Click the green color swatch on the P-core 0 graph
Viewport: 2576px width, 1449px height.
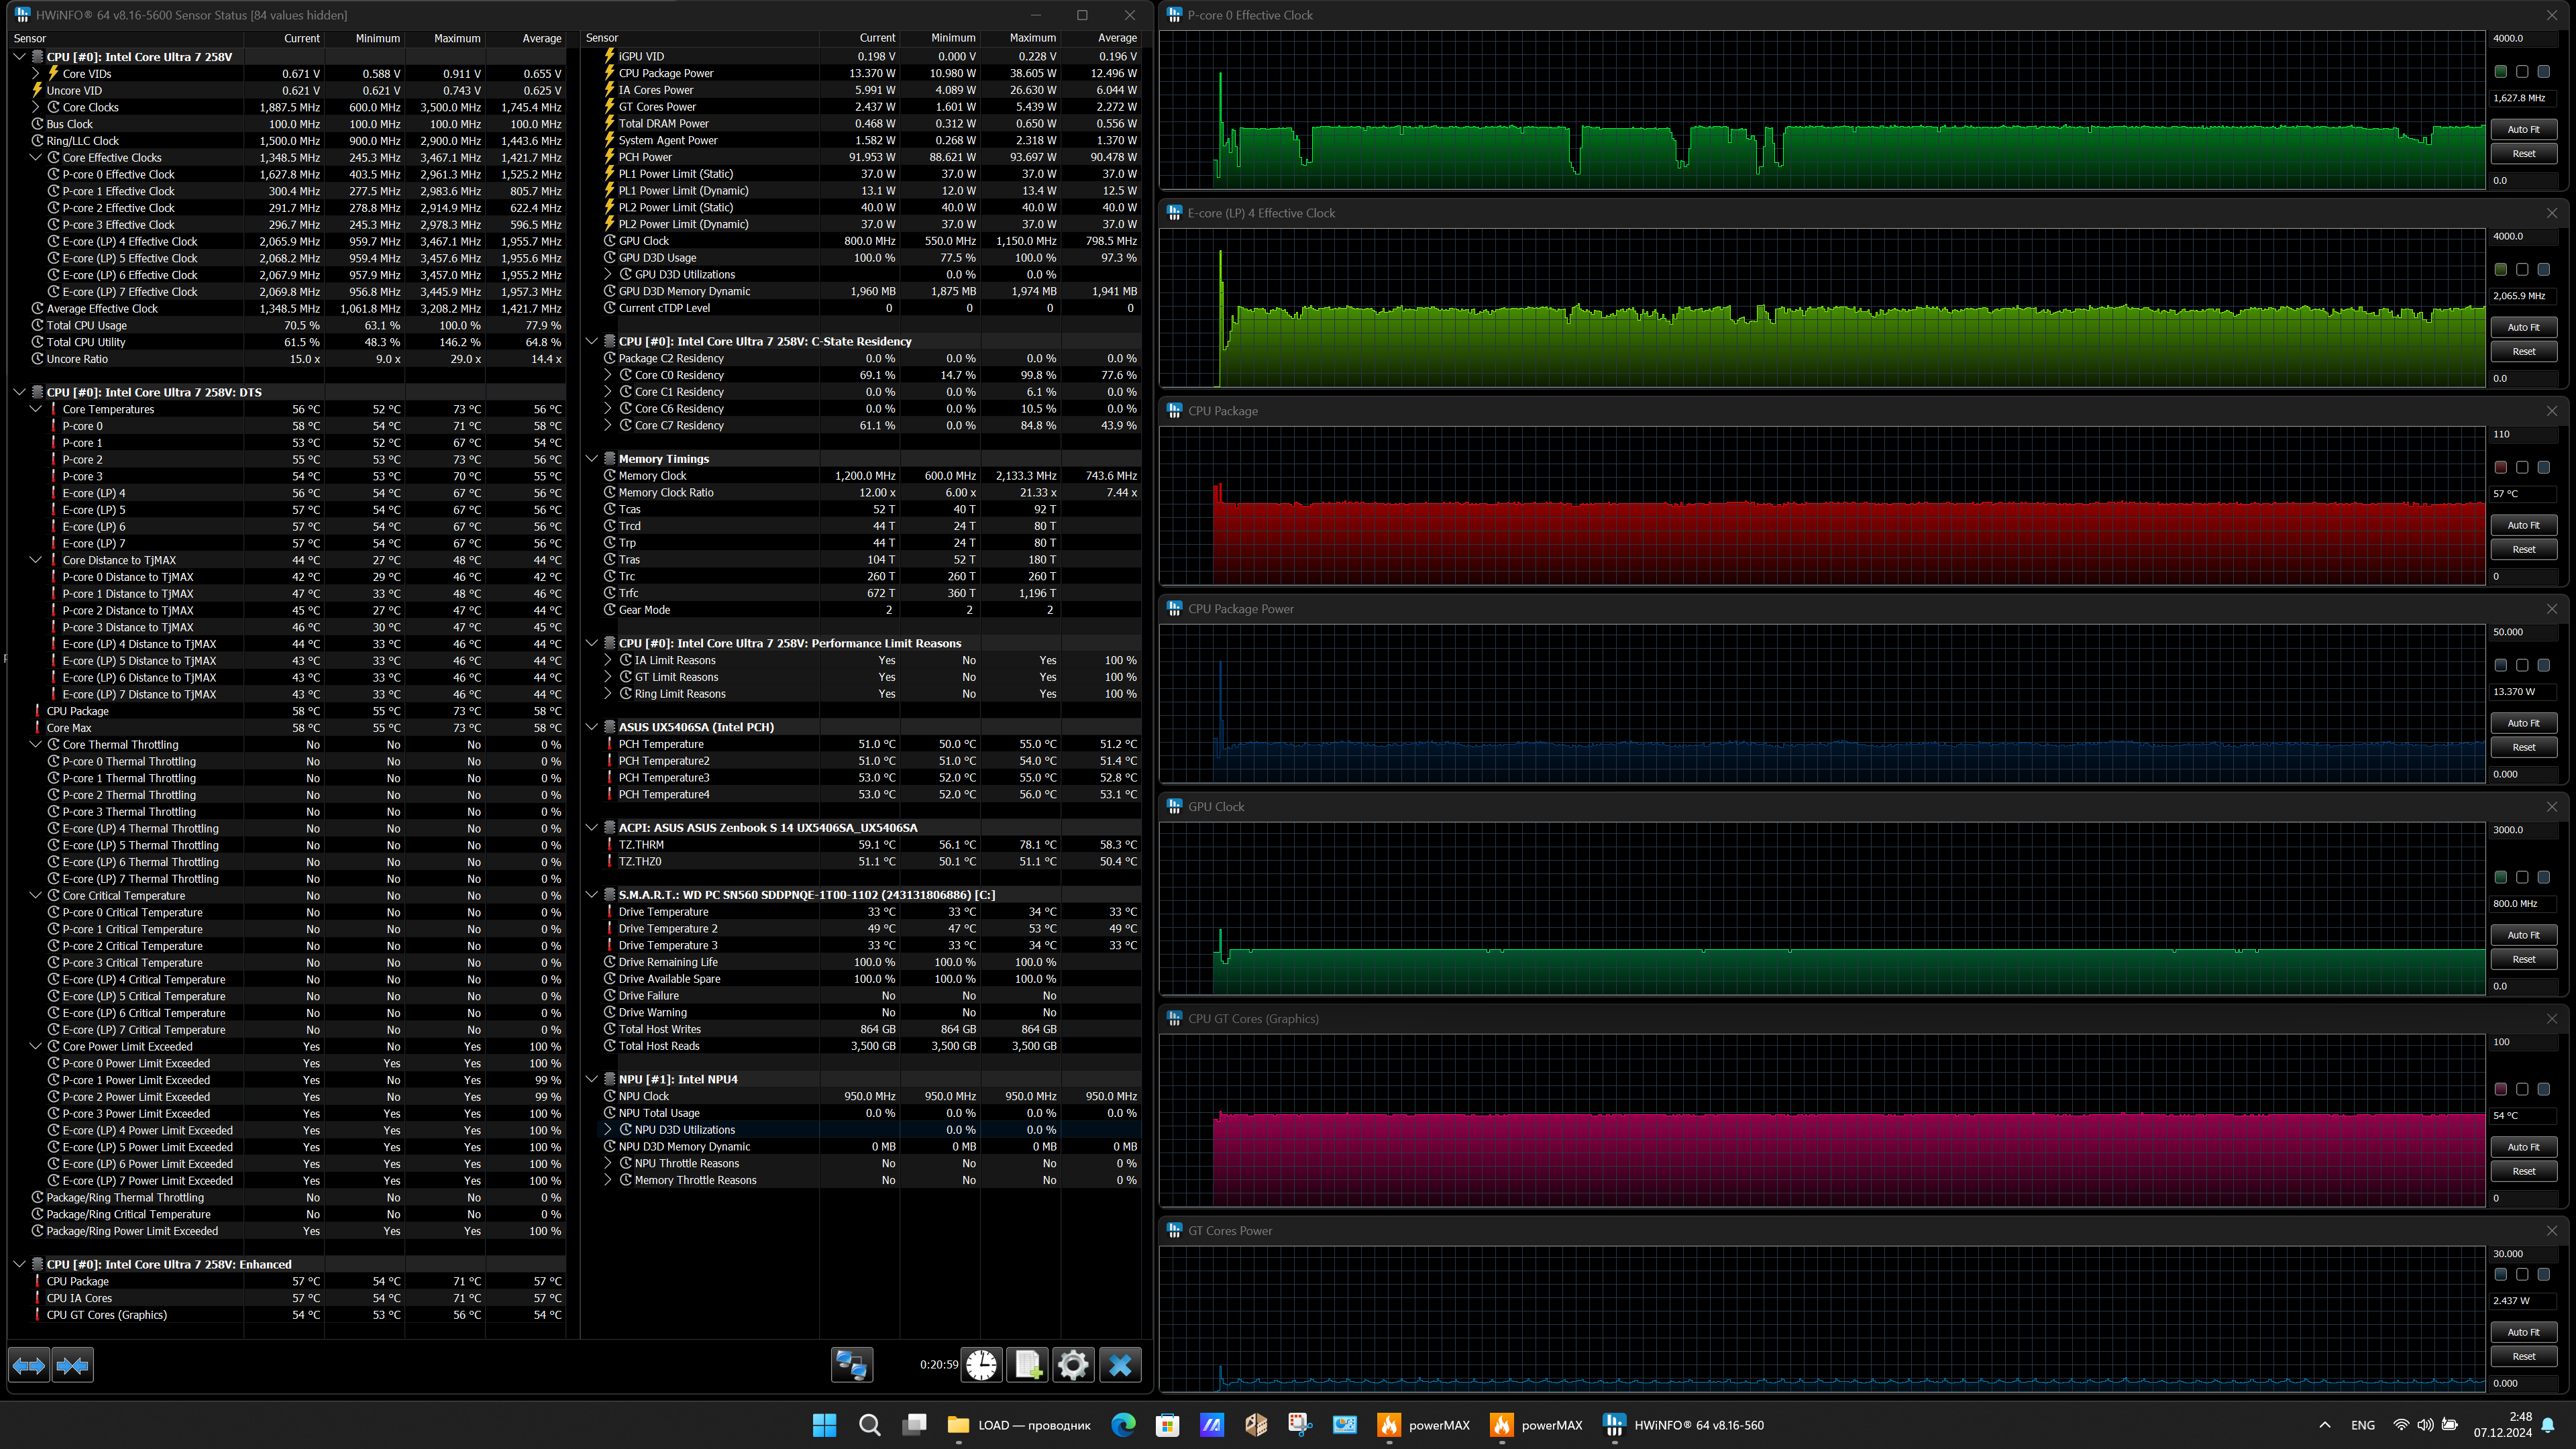(x=2500, y=72)
